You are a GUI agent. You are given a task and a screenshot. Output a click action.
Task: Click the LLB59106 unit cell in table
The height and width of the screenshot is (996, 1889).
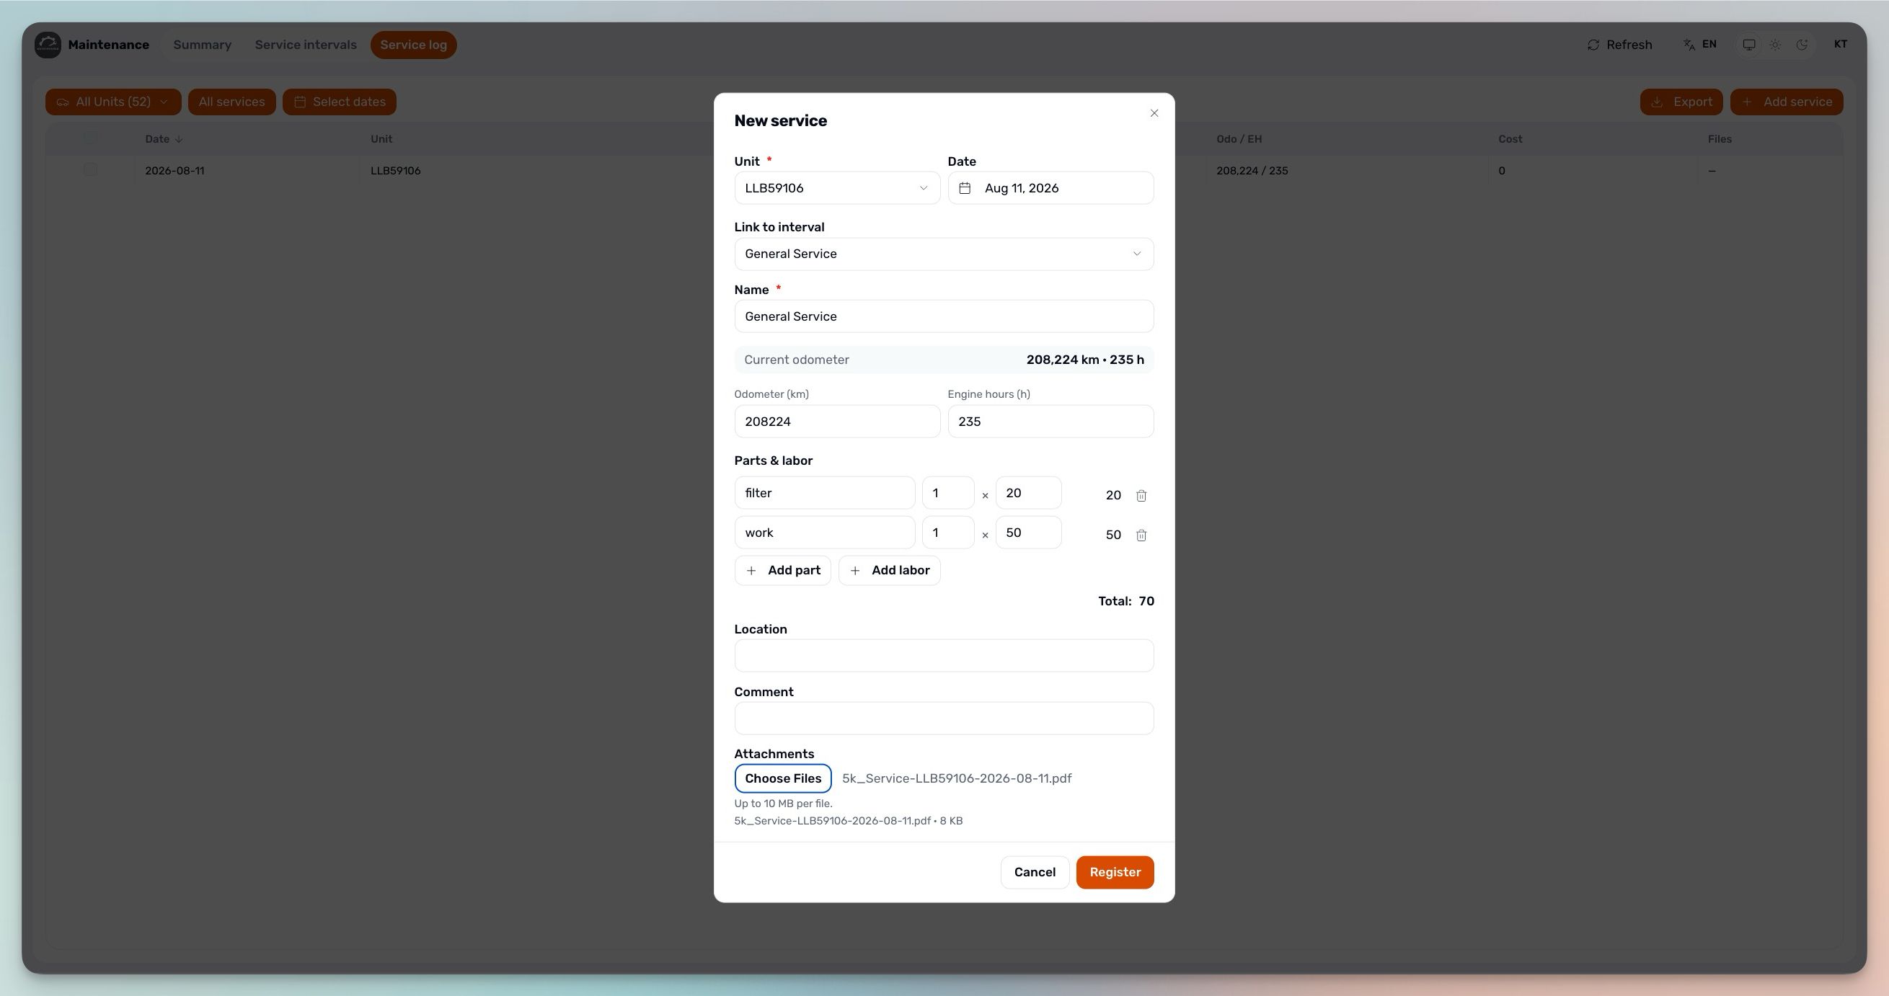coord(395,171)
